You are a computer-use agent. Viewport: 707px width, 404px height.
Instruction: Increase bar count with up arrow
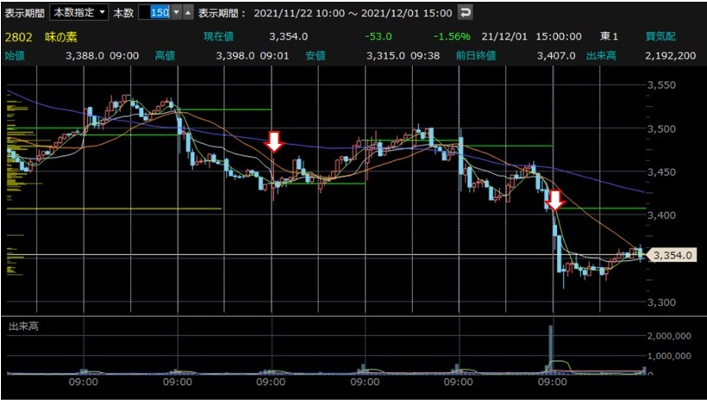coord(188,13)
